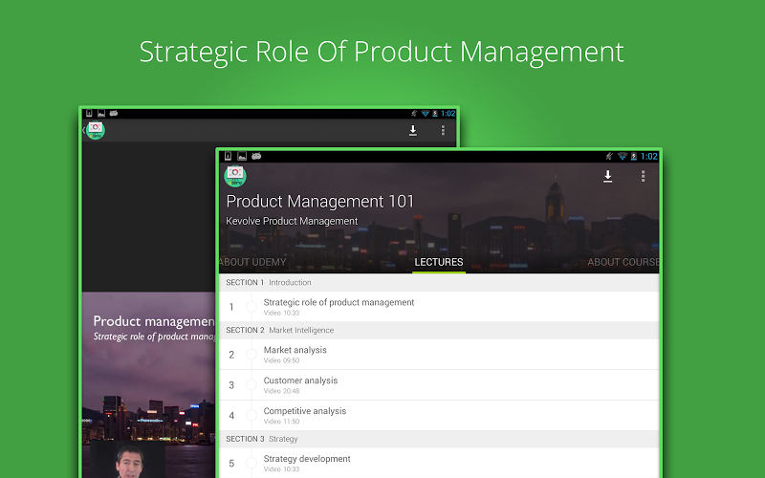Play the Customer analysis lecture
The height and width of the screenshot is (478, 765).
(300, 384)
